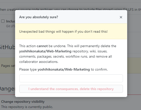The width and height of the screenshot is (141, 110).
Task: Select bold repo name beside 'repository, wiki, issues'
Action: (x=45, y=51)
